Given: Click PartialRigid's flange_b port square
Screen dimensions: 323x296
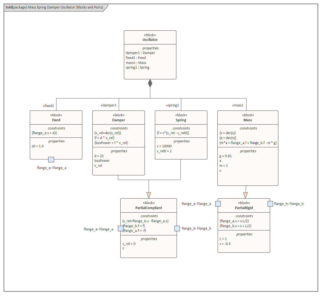Looking at the screenshot, I should click(270, 204).
